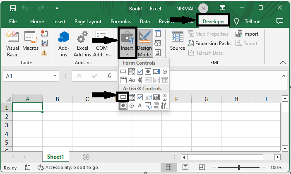
Task: Insert ActiveX Combo Box
Action: point(132,97)
